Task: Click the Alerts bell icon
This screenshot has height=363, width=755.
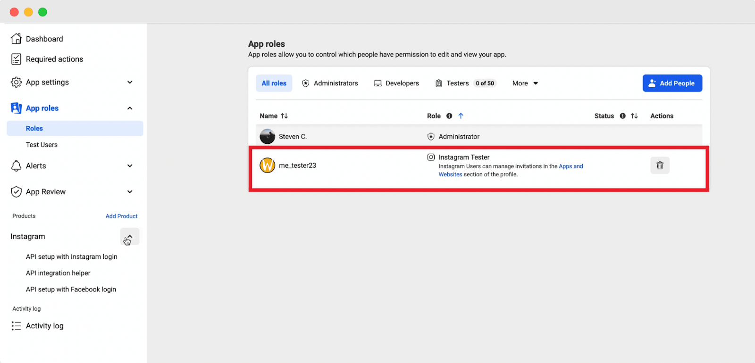Action: pyautogui.click(x=16, y=166)
